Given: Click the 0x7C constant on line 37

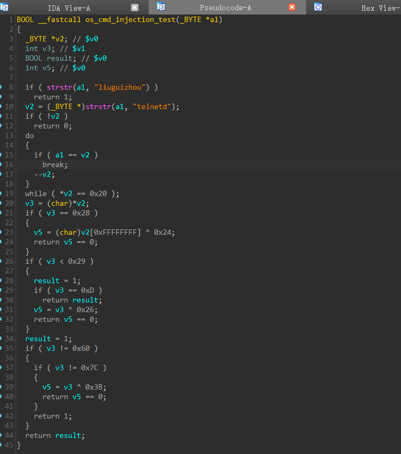Looking at the screenshot, I should [90, 367].
